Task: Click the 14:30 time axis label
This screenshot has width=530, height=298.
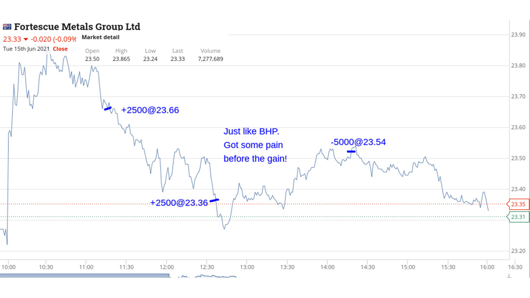Action: click(x=367, y=267)
